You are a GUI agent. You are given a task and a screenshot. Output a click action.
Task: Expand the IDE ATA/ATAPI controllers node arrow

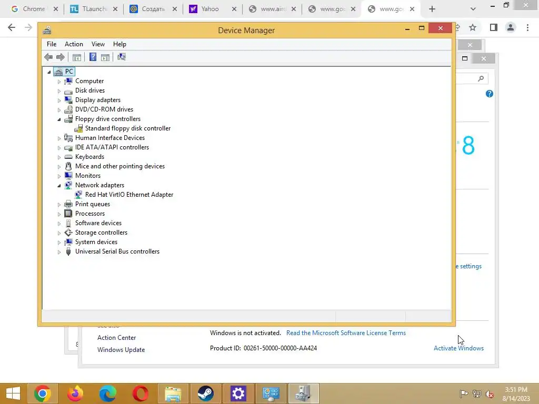pos(59,148)
